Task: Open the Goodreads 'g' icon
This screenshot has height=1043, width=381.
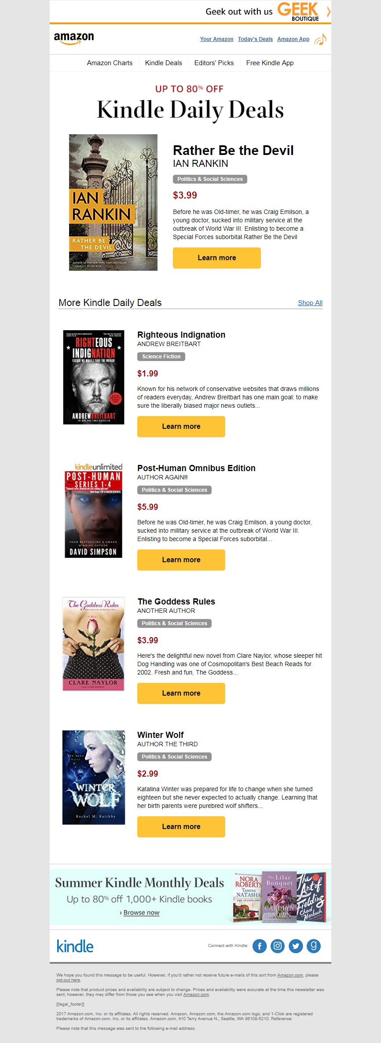Action: pos(314,945)
